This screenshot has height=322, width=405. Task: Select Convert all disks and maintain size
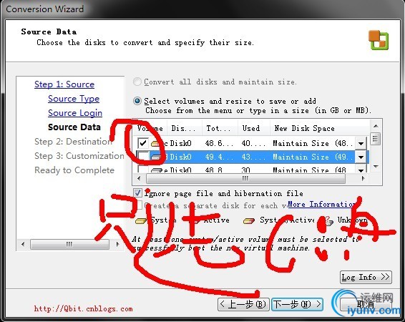pyautogui.click(x=137, y=82)
